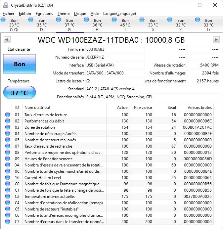Click the Mode de transfert field SATA/600
Image resolution: width=223 pixels, height=229 pixels.
114,73
